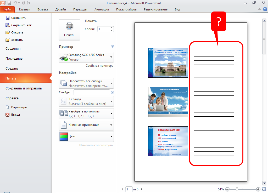268x193 pixels.
Task: Open the Сведения menu item
Action: pos(13,49)
